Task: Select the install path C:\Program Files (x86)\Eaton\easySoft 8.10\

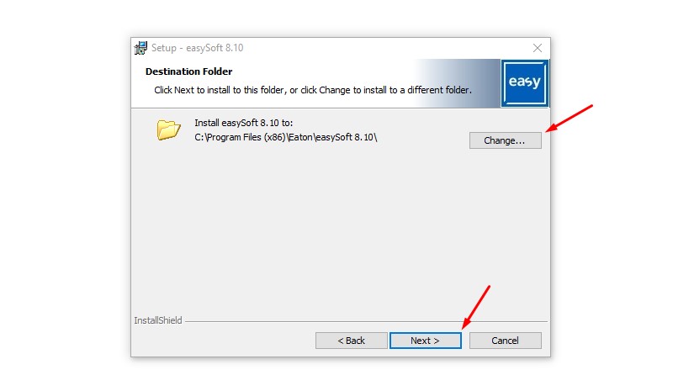Action: tap(286, 137)
